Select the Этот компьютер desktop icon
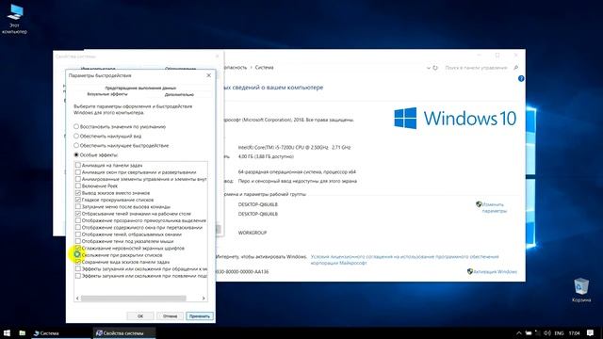 [15, 19]
